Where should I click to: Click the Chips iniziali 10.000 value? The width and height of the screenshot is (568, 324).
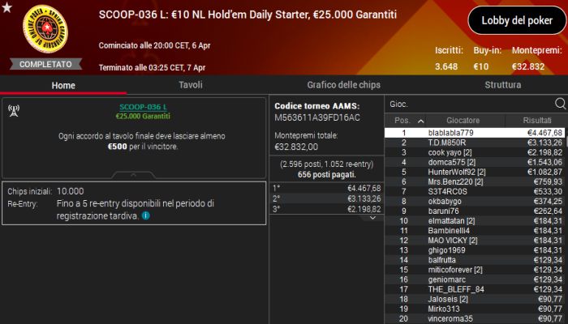[x=71, y=191]
